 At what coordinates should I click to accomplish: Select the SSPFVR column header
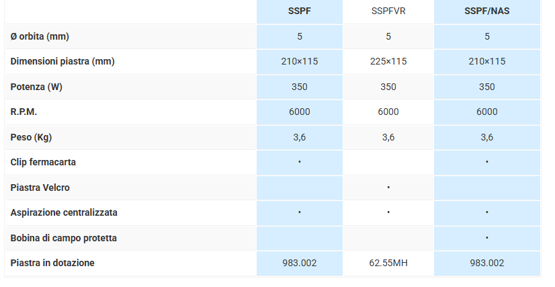388,11
